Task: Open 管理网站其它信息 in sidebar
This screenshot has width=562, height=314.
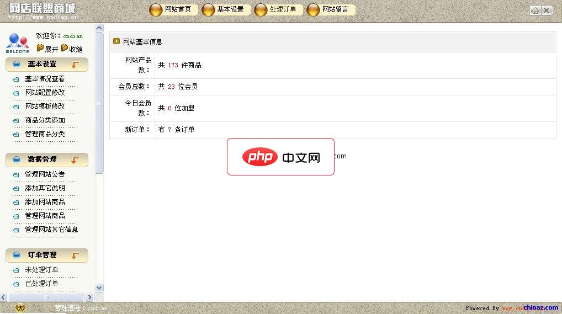Action: [51, 230]
